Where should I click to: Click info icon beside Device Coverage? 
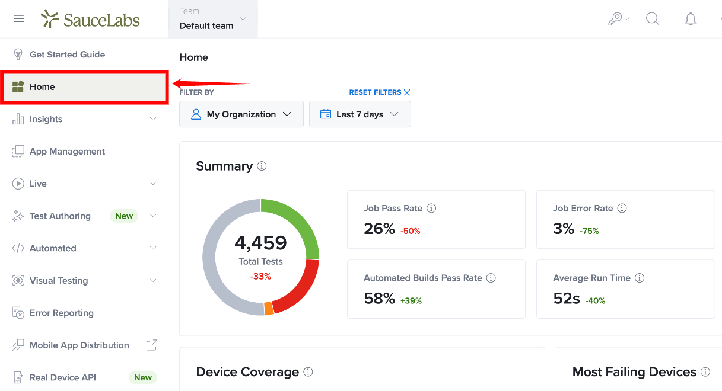(x=308, y=372)
